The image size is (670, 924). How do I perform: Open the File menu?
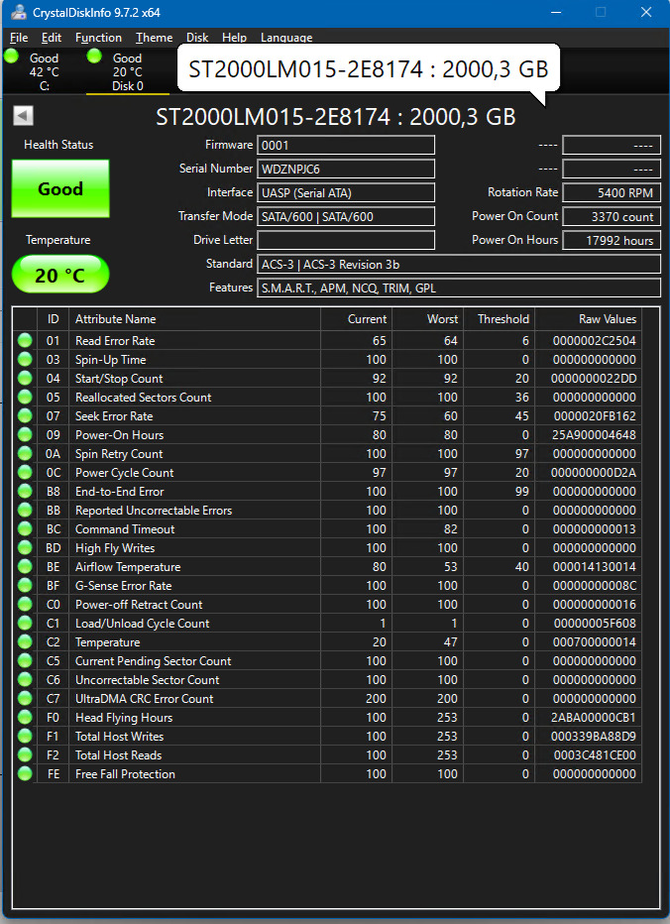[x=19, y=38]
